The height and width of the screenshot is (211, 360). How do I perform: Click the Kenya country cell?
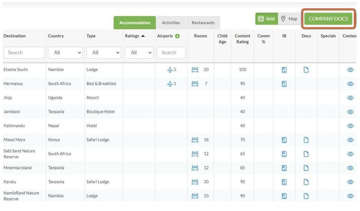tap(54, 139)
